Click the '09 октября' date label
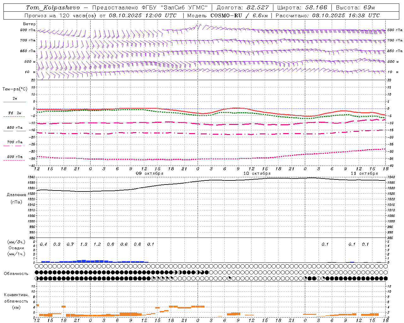The width and height of the screenshot is (404, 323). coord(150,173)
